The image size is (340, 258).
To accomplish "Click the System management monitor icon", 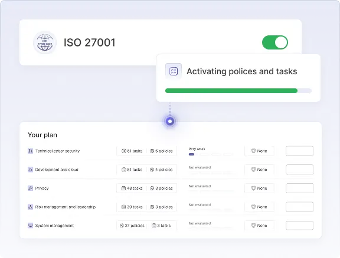I will [x=30, y=226].
